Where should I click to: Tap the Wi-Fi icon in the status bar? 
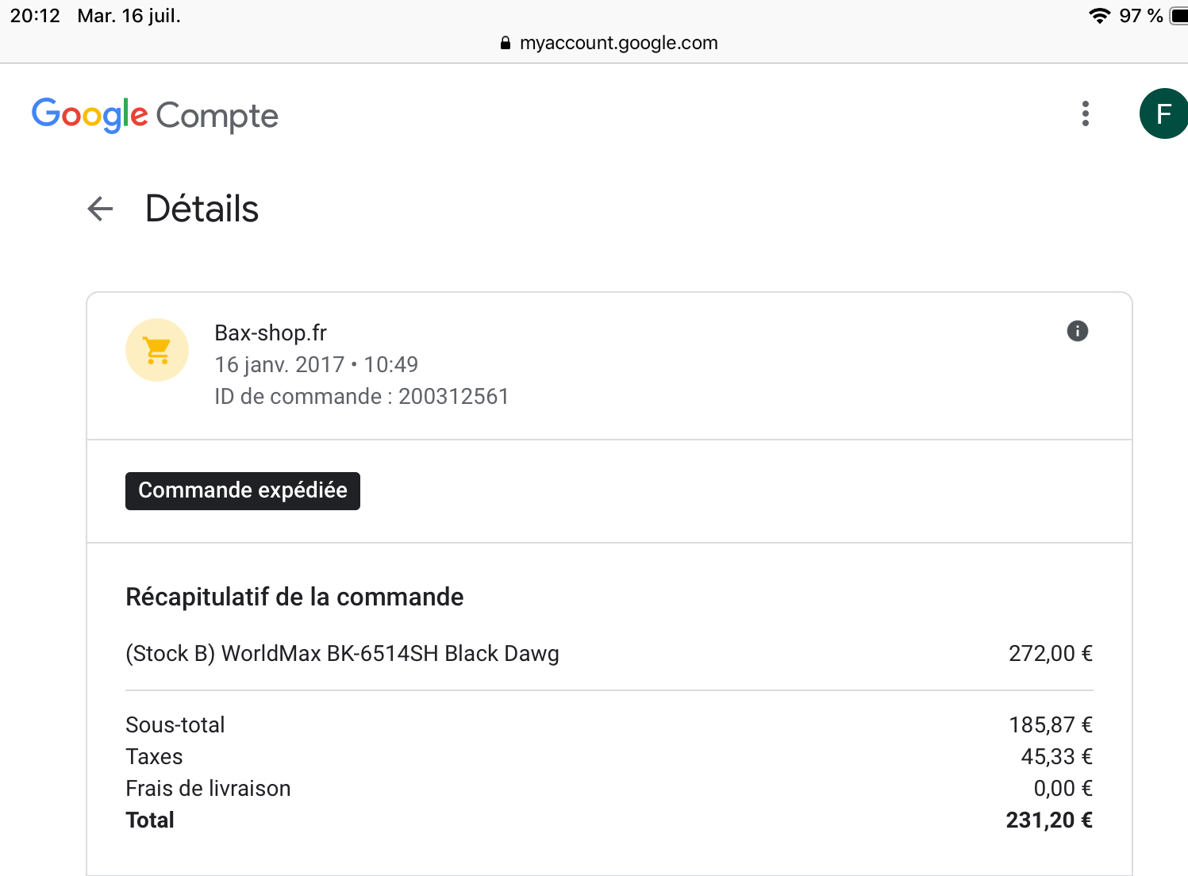(x=1099, y=16)
